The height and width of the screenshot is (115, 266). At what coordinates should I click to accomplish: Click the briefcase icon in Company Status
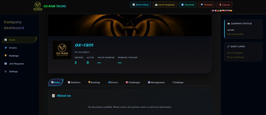pyautogui.click(x=229, y=24)
